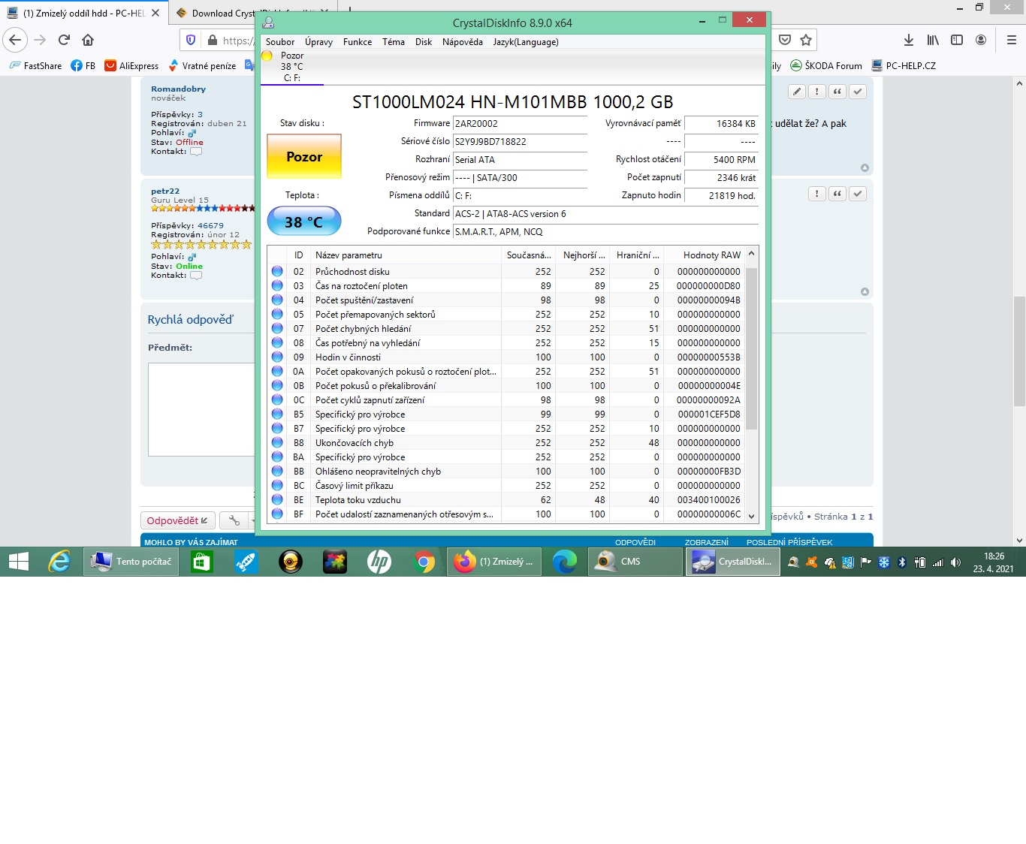This screenshot has height=844, width=1026.
Task: Open the Jazyk(Language) menu
Action: tap(526, 42)
